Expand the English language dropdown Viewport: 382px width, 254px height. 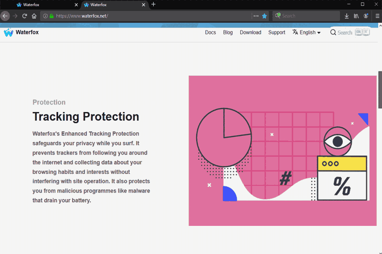tap(307, 32)
